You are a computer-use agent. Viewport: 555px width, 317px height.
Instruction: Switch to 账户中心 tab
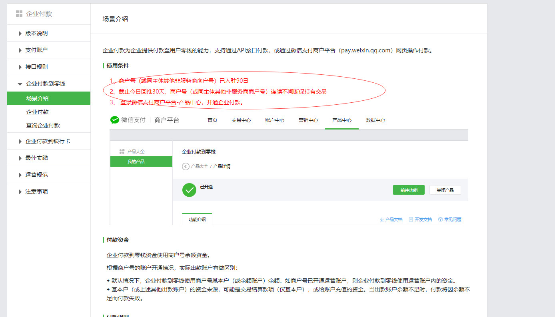coord(275,120)
